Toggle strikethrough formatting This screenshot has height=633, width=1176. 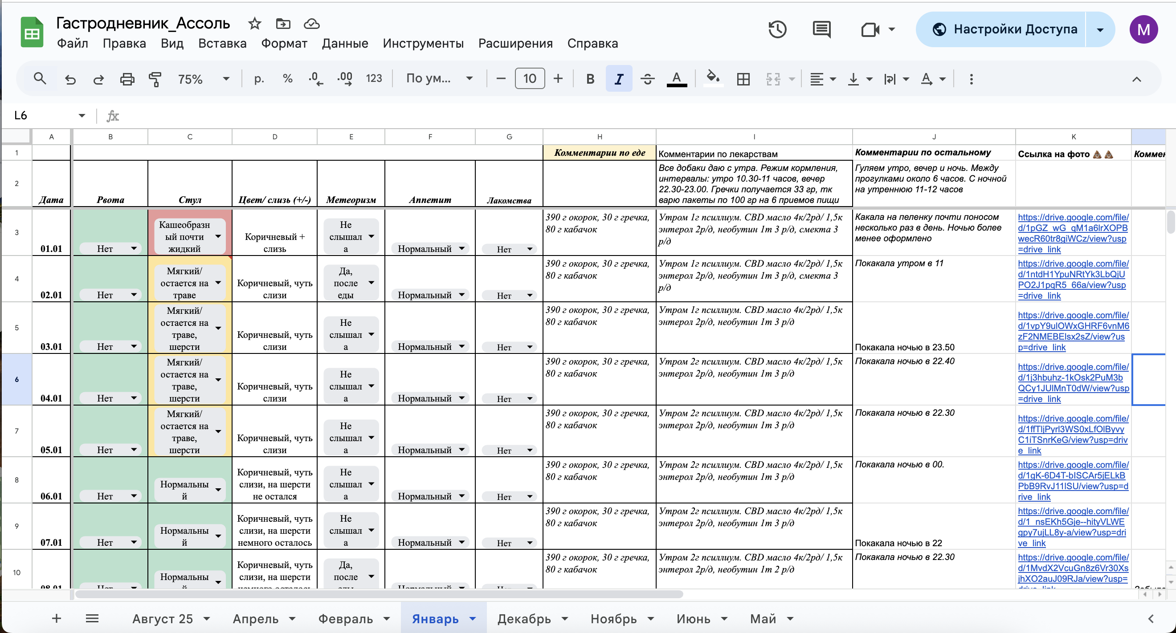pos(647,79)
